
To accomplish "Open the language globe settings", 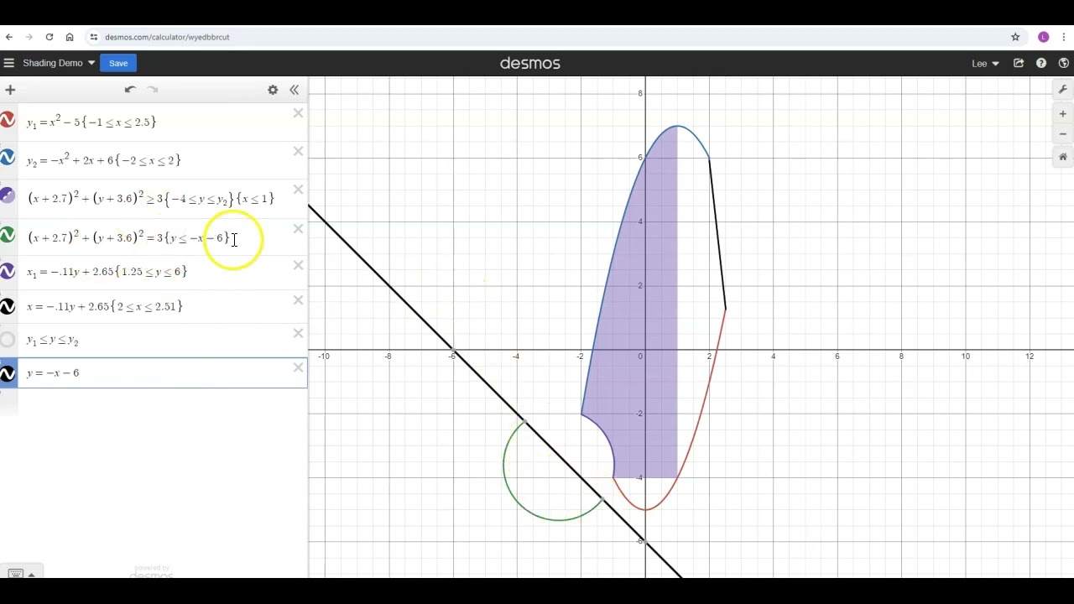I will pos(1064,63).
